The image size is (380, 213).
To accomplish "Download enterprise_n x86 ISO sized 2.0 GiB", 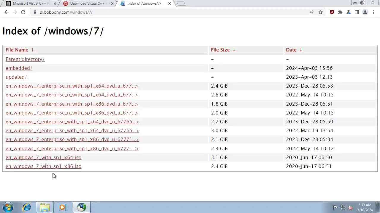I will pos(72,113).
